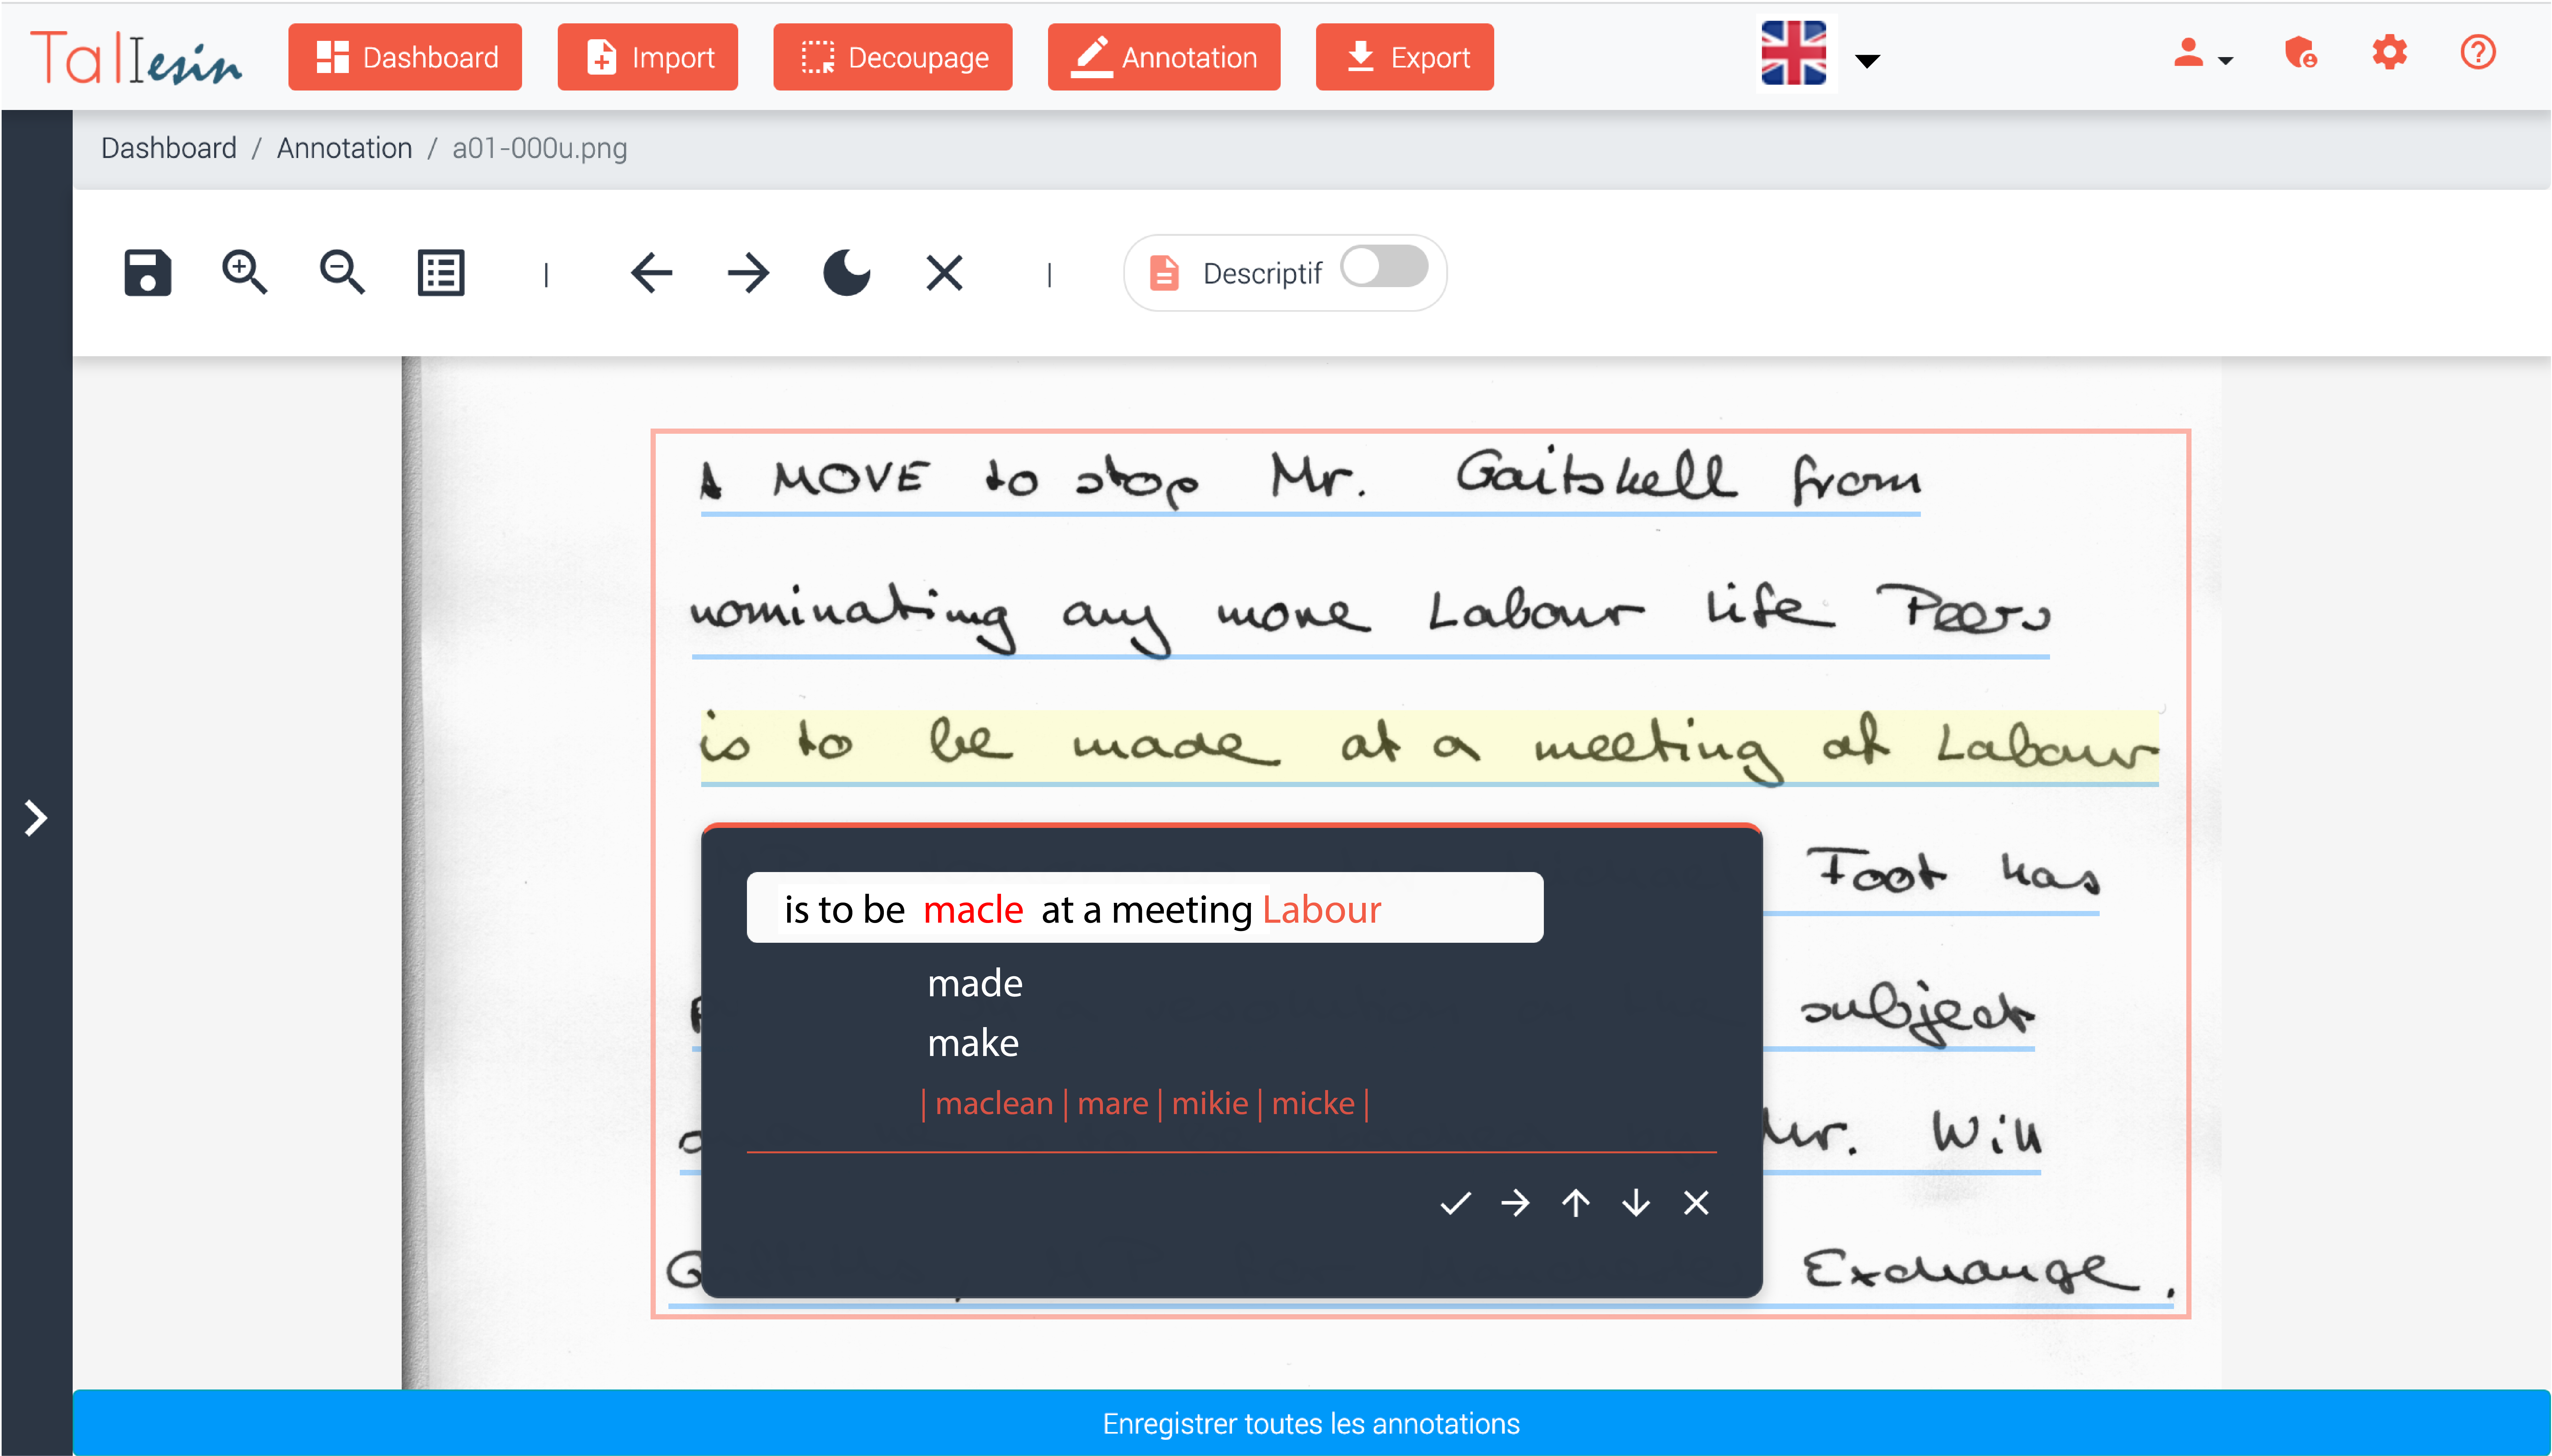This screenshot has height=1456, width=2552.
Task: Open the Dashboard menu button
Action: 405,57
